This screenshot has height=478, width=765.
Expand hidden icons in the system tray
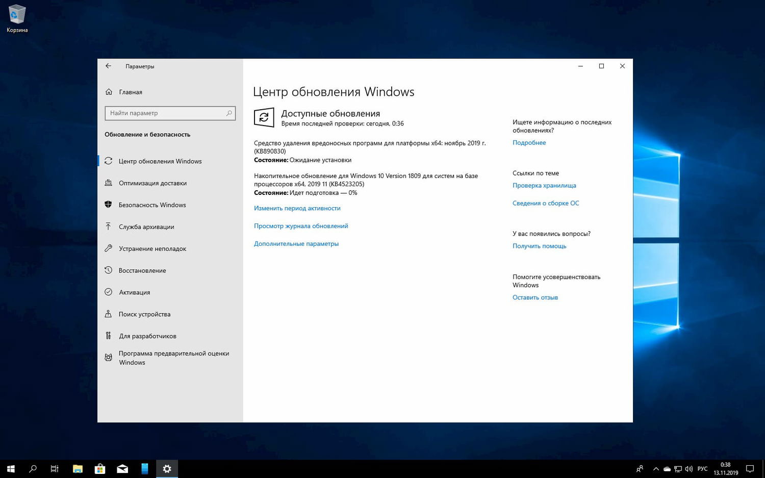[x=656, y=468]
